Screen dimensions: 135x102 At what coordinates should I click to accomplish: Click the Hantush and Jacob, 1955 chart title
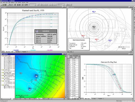pos(33,10)
